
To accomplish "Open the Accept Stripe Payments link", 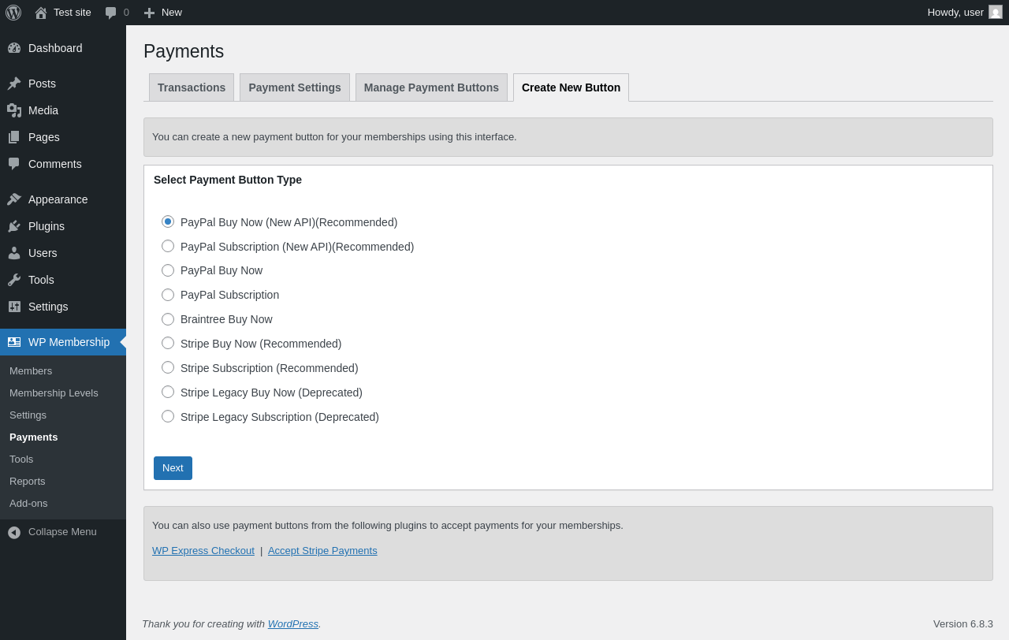I will pyautogui.click(x=322, y=551).
